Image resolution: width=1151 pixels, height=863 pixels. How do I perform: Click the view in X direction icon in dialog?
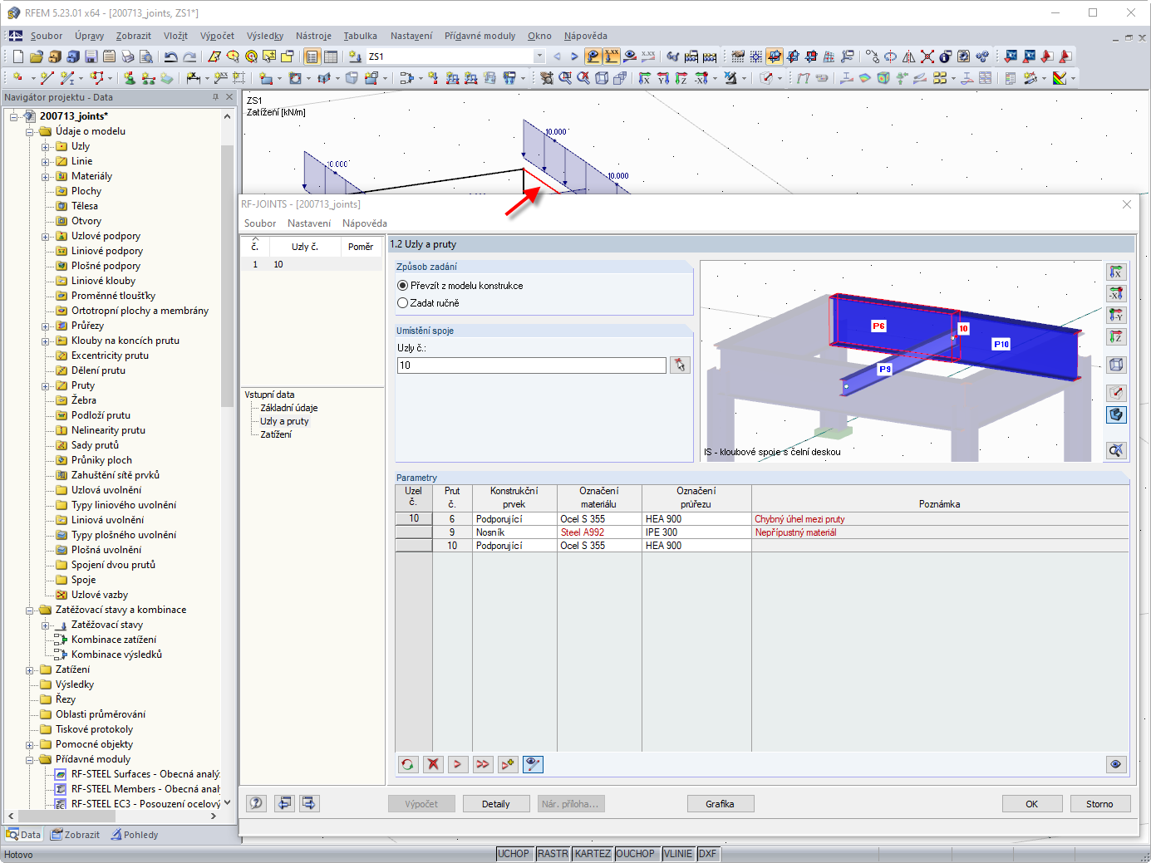click(1116, 272)
